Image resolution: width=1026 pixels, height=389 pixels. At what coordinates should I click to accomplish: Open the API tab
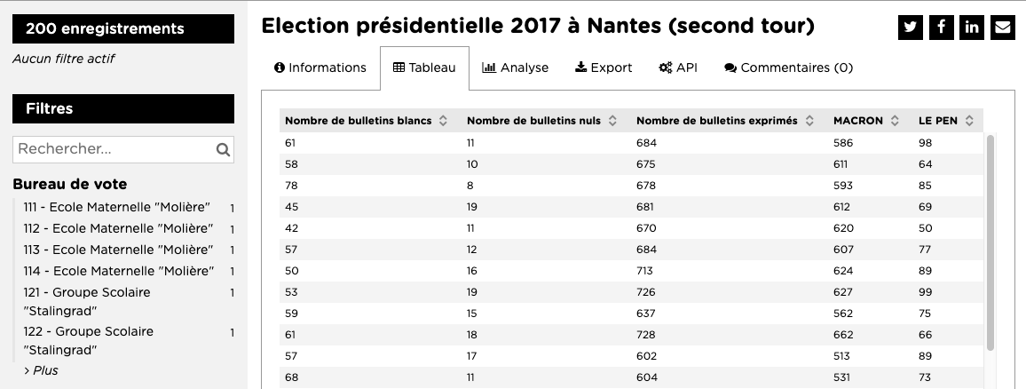tap(678, 67)
